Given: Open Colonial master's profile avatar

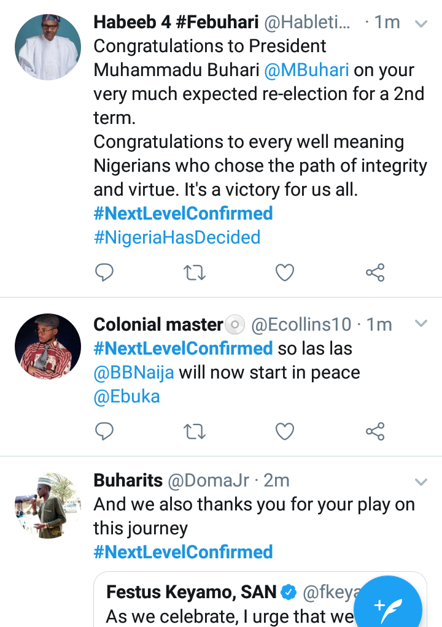Looking at the screenshot, I should [47, 347].
